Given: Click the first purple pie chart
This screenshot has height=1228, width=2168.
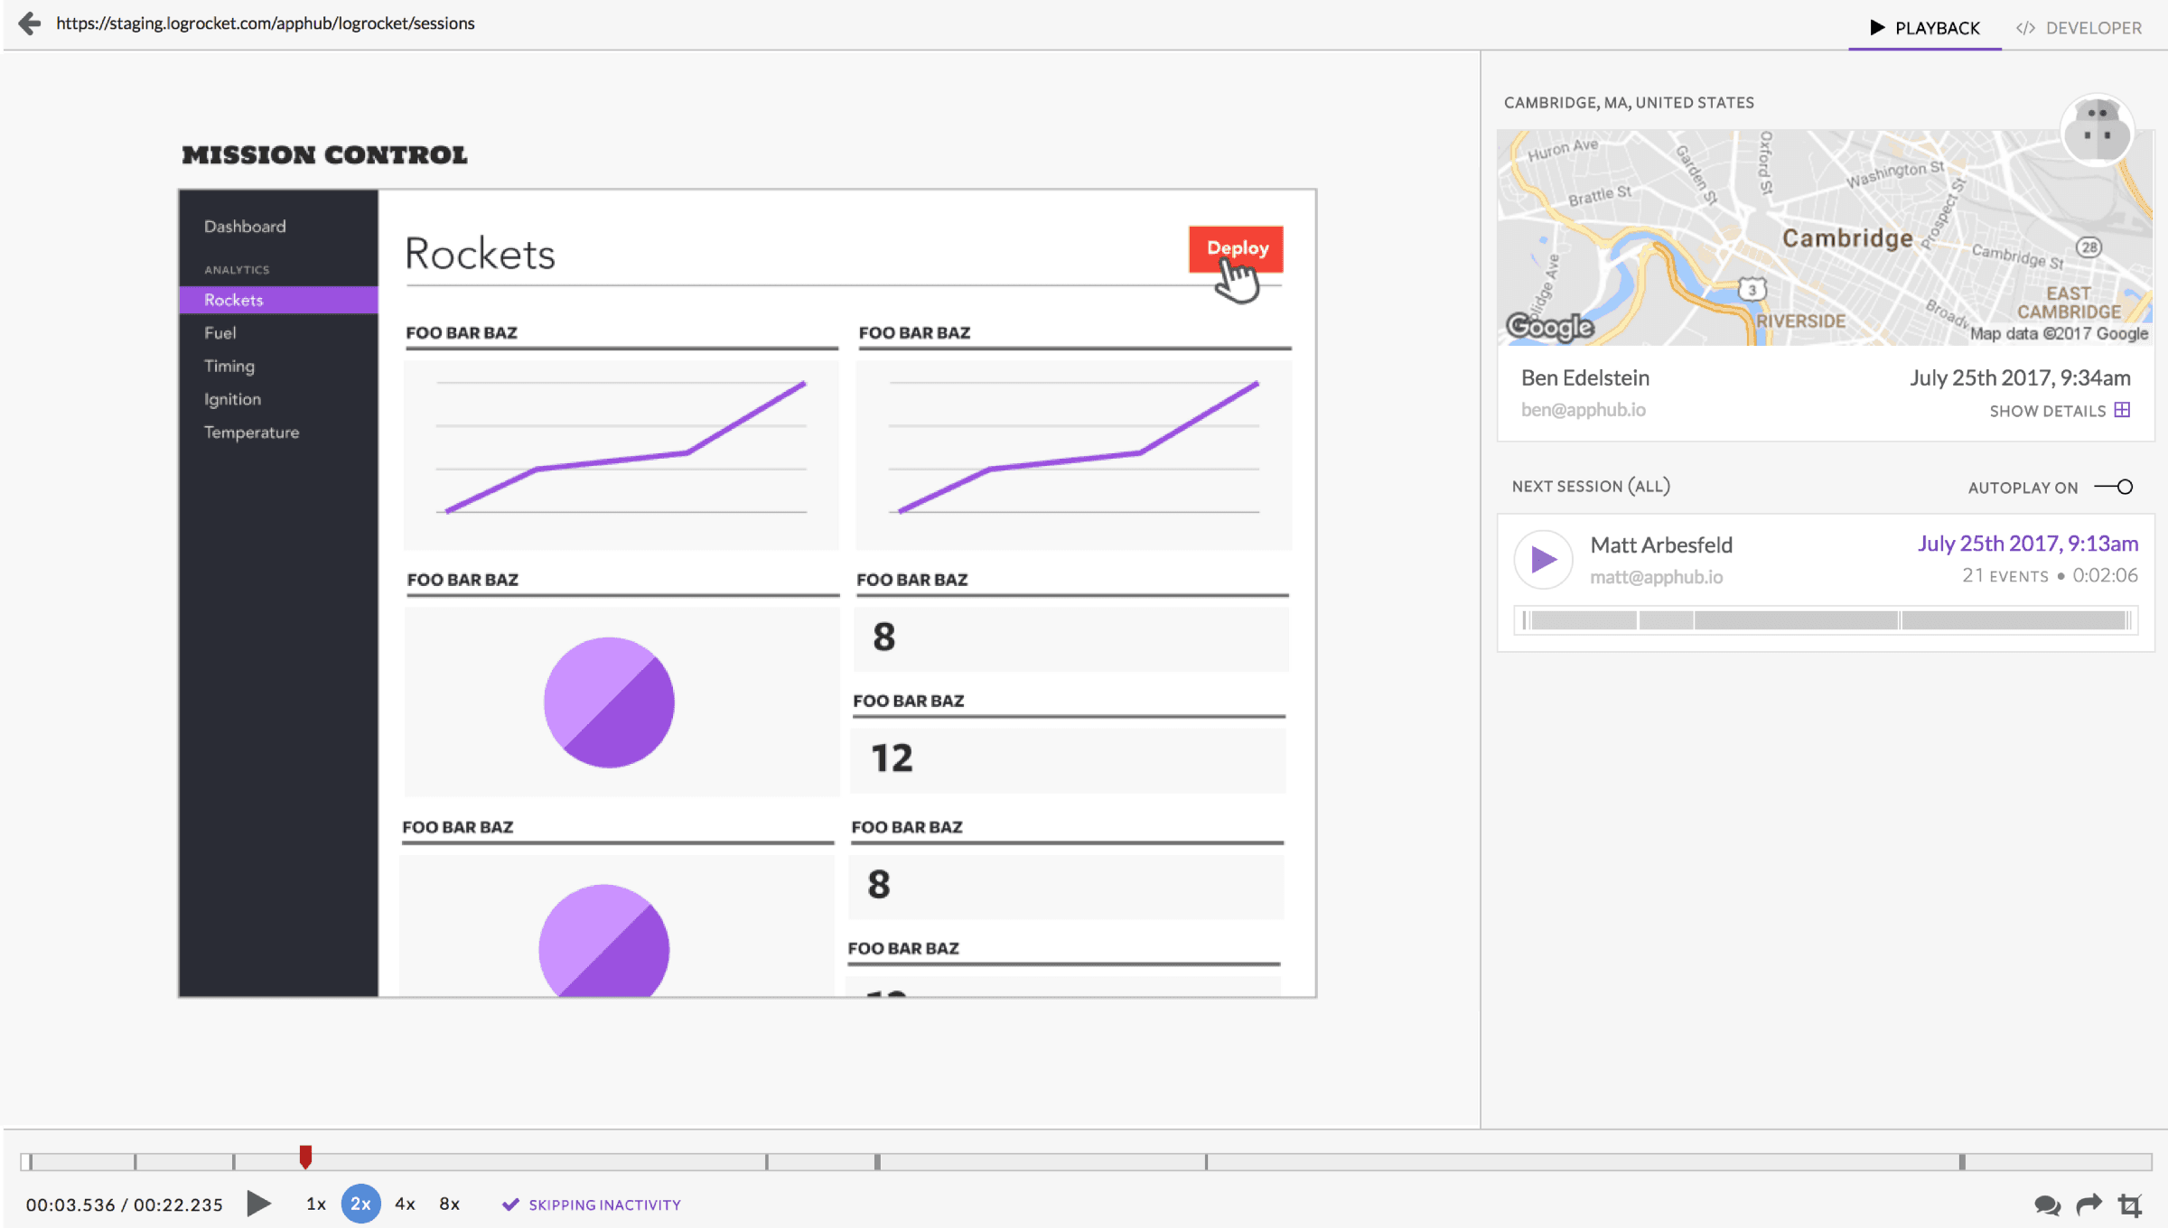Looking at the screenshot, I should [x=609, y=702].
